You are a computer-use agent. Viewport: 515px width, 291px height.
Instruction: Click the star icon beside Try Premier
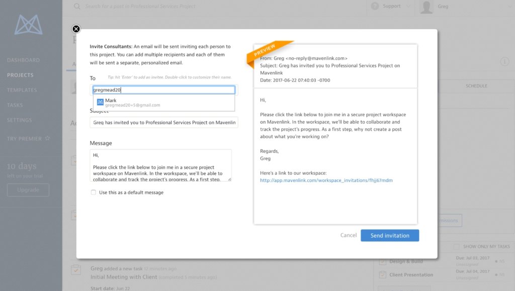48,139
